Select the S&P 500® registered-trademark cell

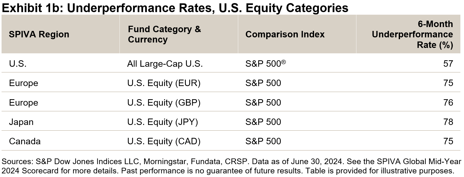point(265,64)
